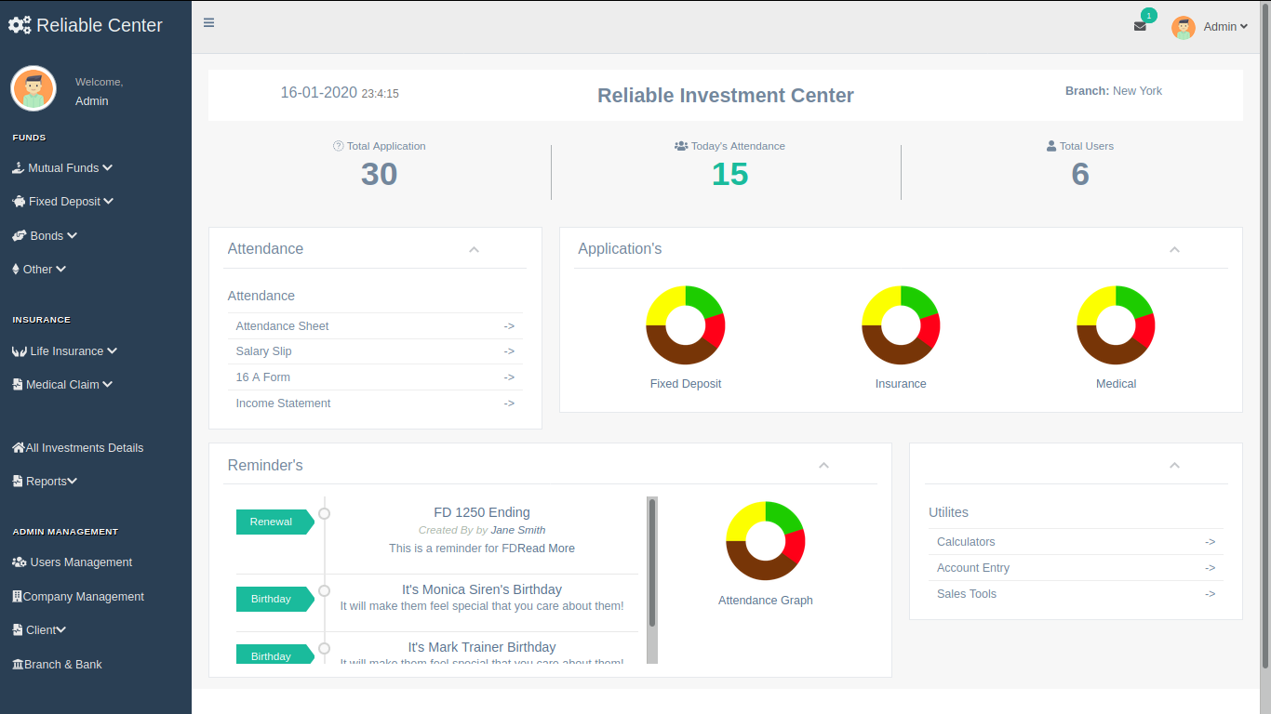Viewport: 1271px width, 714px height.
Task: Click the Other ethereum-style icon
Action: [x=16, y=270]
